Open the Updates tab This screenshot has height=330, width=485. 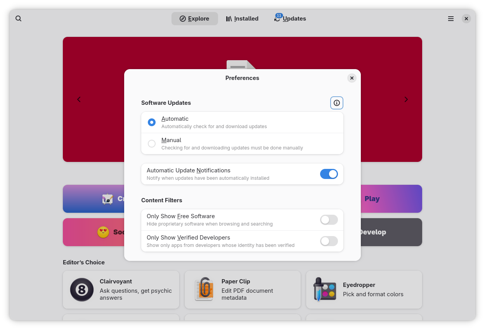(x=290, y=19)
